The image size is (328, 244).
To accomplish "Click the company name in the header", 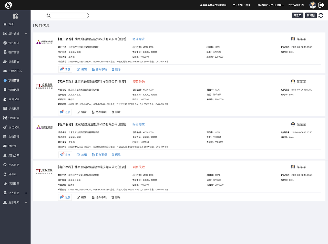I will (x=213, y=5).
